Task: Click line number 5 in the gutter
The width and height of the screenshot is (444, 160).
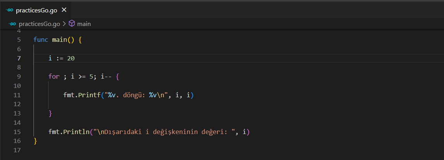Action: (x=19, y=40)
